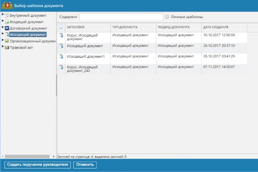Expand the Правовой акт node arrow
Image resolution: width=258 pixels, height=172 pixels.
3,46
